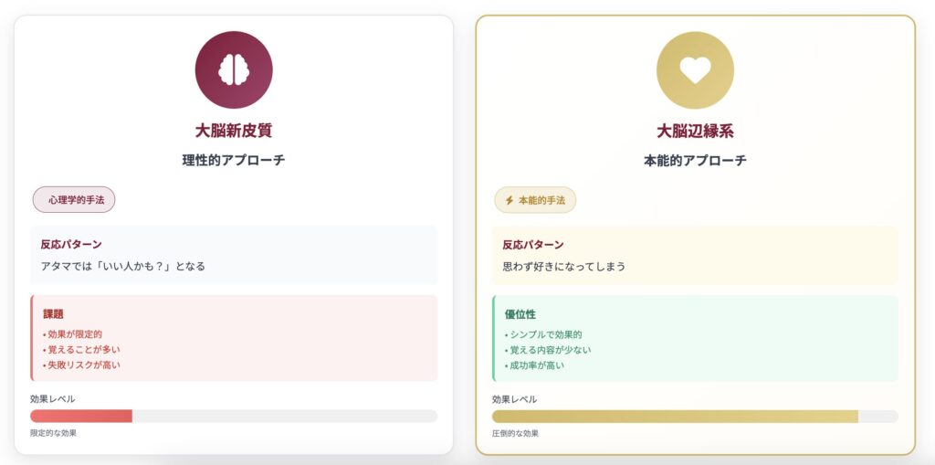Click the lightning bolt icon in 本能的手法 badge
935x465 pixels.
coord(510,200)
